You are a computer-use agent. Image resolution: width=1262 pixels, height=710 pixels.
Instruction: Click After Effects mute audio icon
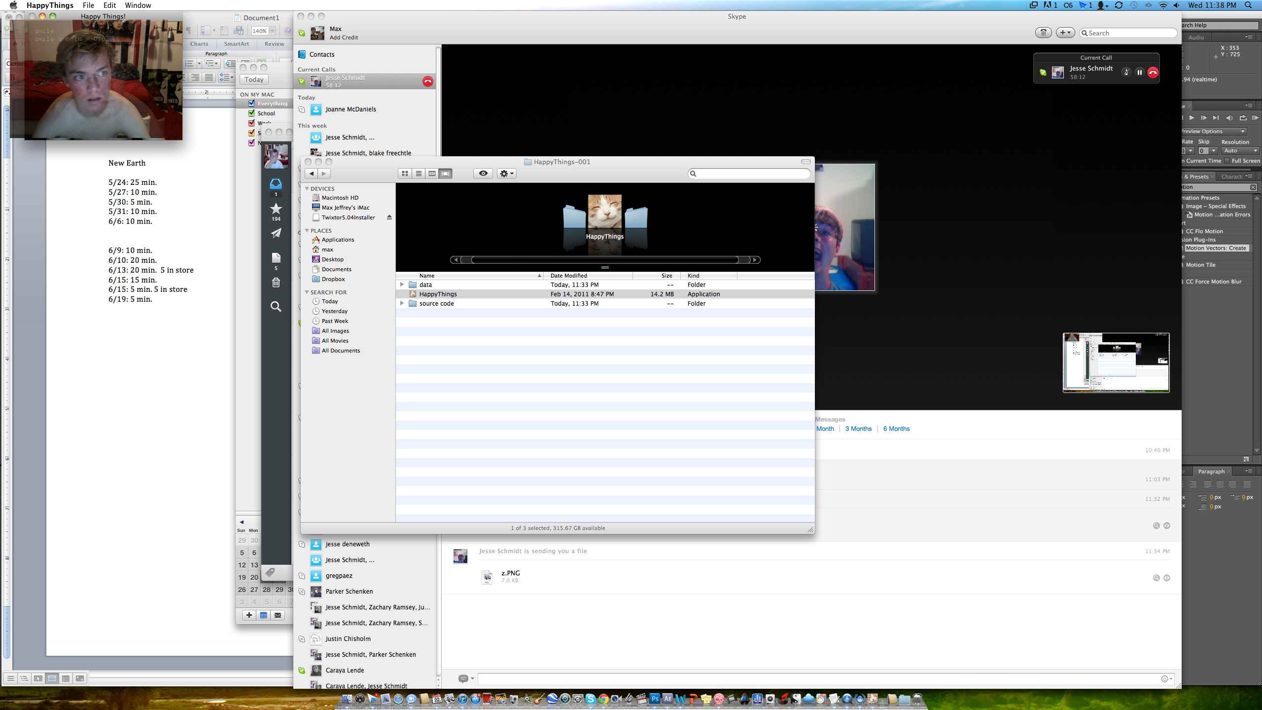point(1229,118)
